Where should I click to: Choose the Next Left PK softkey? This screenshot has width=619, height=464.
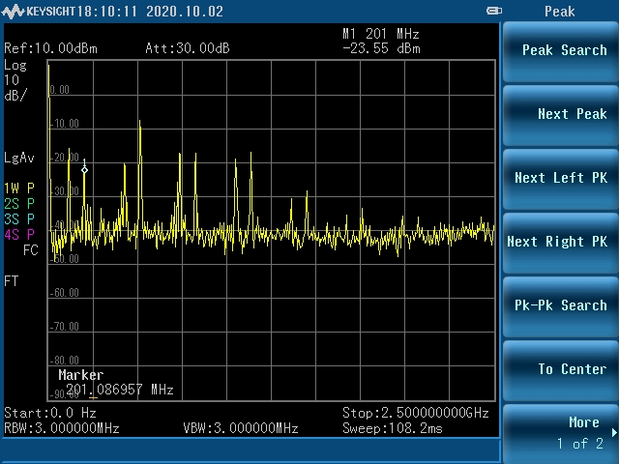(560, 178)
